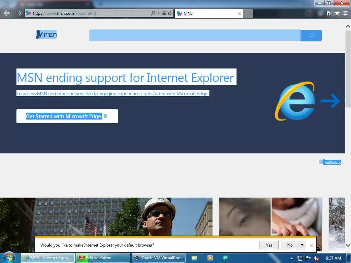The image size is (351, 263).
Task: Open the Windows Start orb
Action: click(x=9, y=258)
